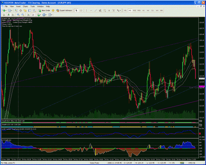Viewport: 206px width, 165px height.
Task: Select the Text 'A' tool
Action: click(x=109, y=11)
